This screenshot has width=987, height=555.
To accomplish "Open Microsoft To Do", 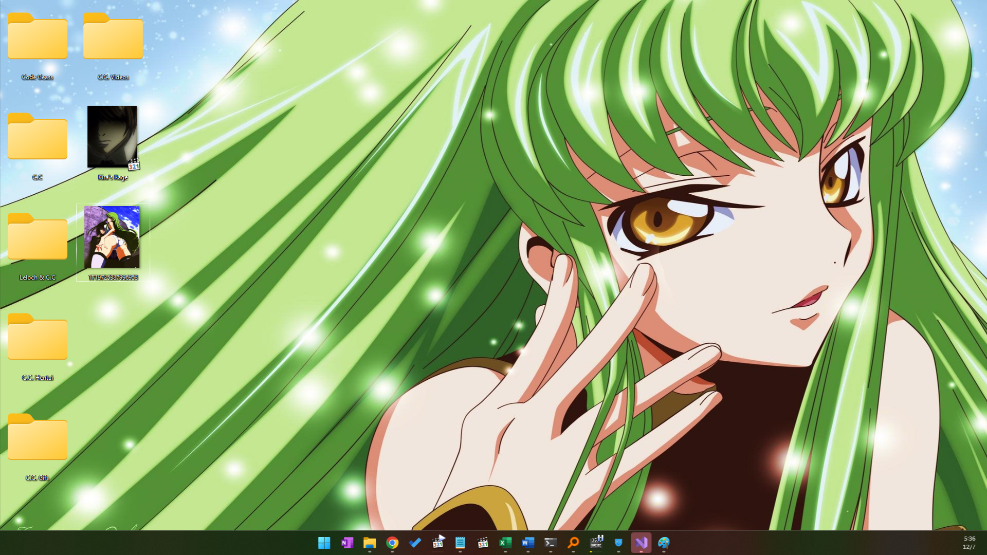I will 415,543.
